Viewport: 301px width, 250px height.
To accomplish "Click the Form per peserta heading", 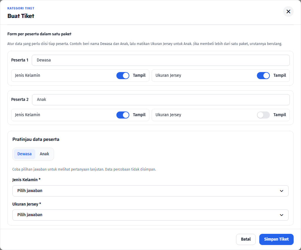I will (39, 34).
